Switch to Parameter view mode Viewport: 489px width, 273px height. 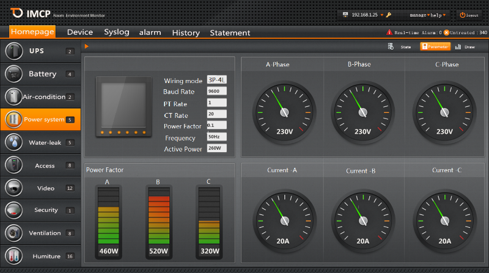[435, 46]
